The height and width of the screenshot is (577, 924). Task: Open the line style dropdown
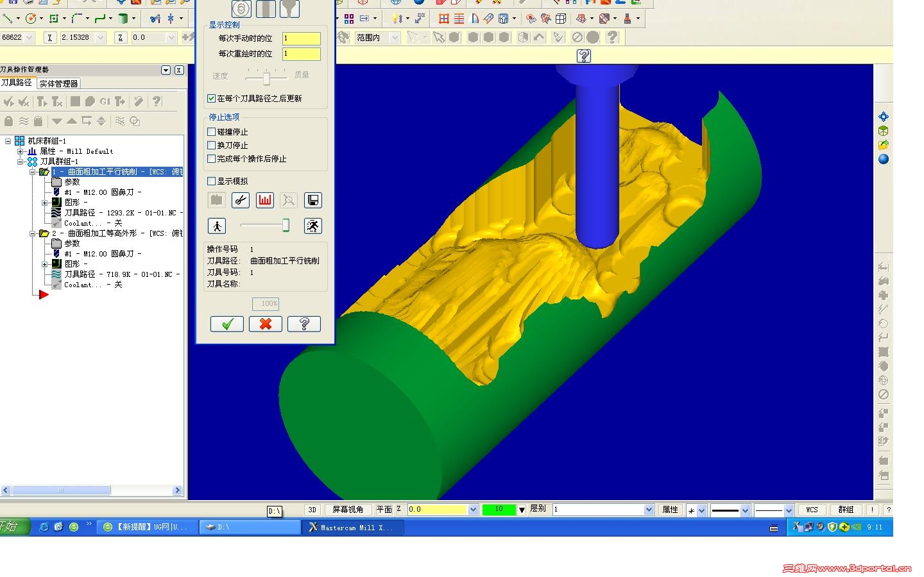745,510
